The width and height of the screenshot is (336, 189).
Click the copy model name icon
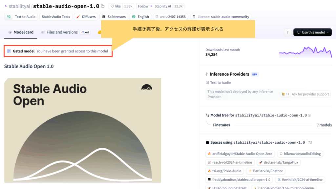[103, 6]
